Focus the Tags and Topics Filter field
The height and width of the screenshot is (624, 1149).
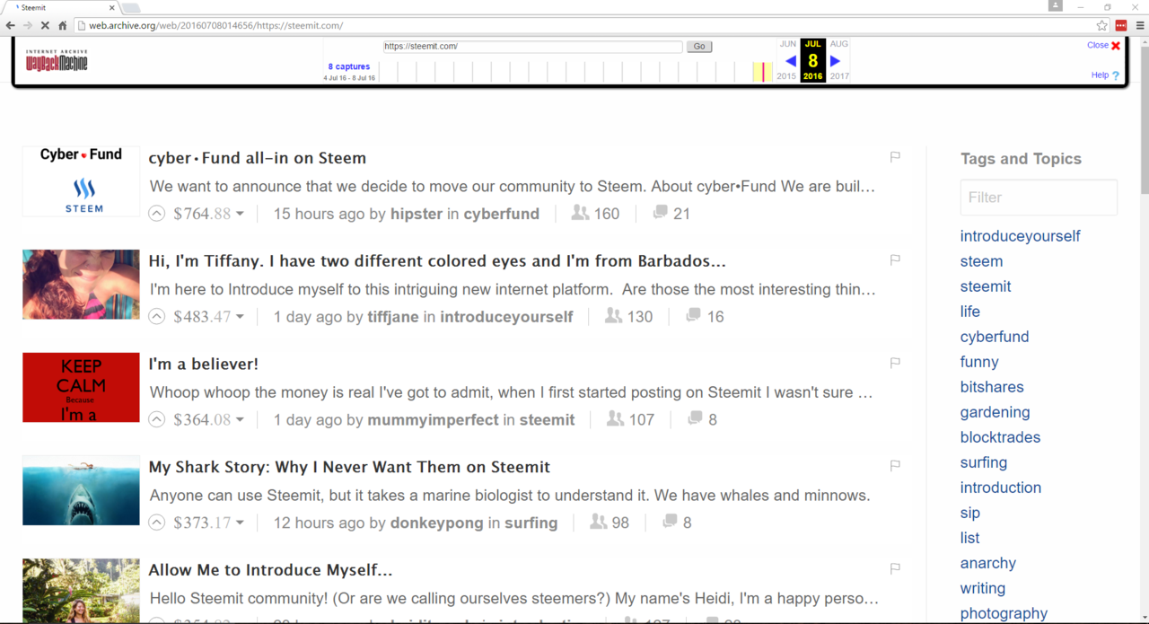click(x=1039, y=198)
